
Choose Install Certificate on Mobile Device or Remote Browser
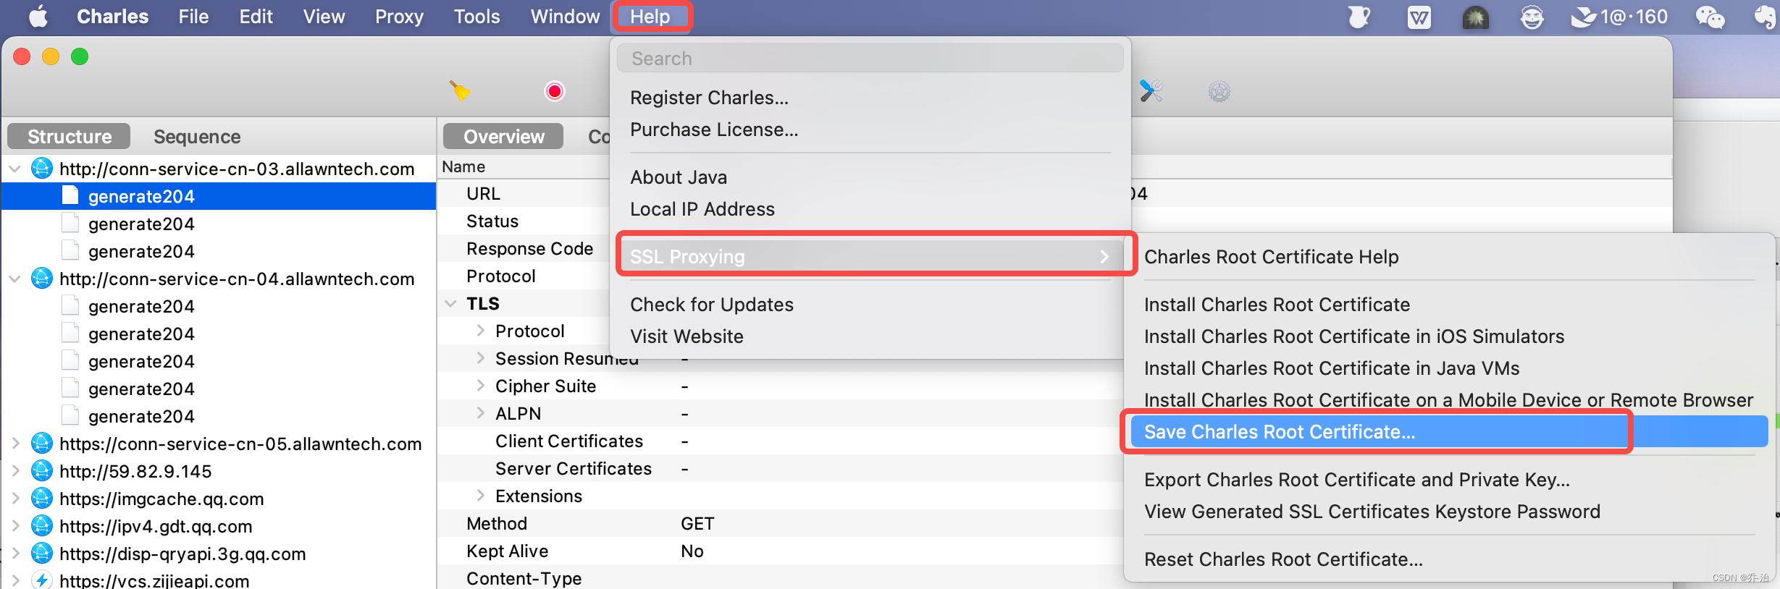[1449, 400]
